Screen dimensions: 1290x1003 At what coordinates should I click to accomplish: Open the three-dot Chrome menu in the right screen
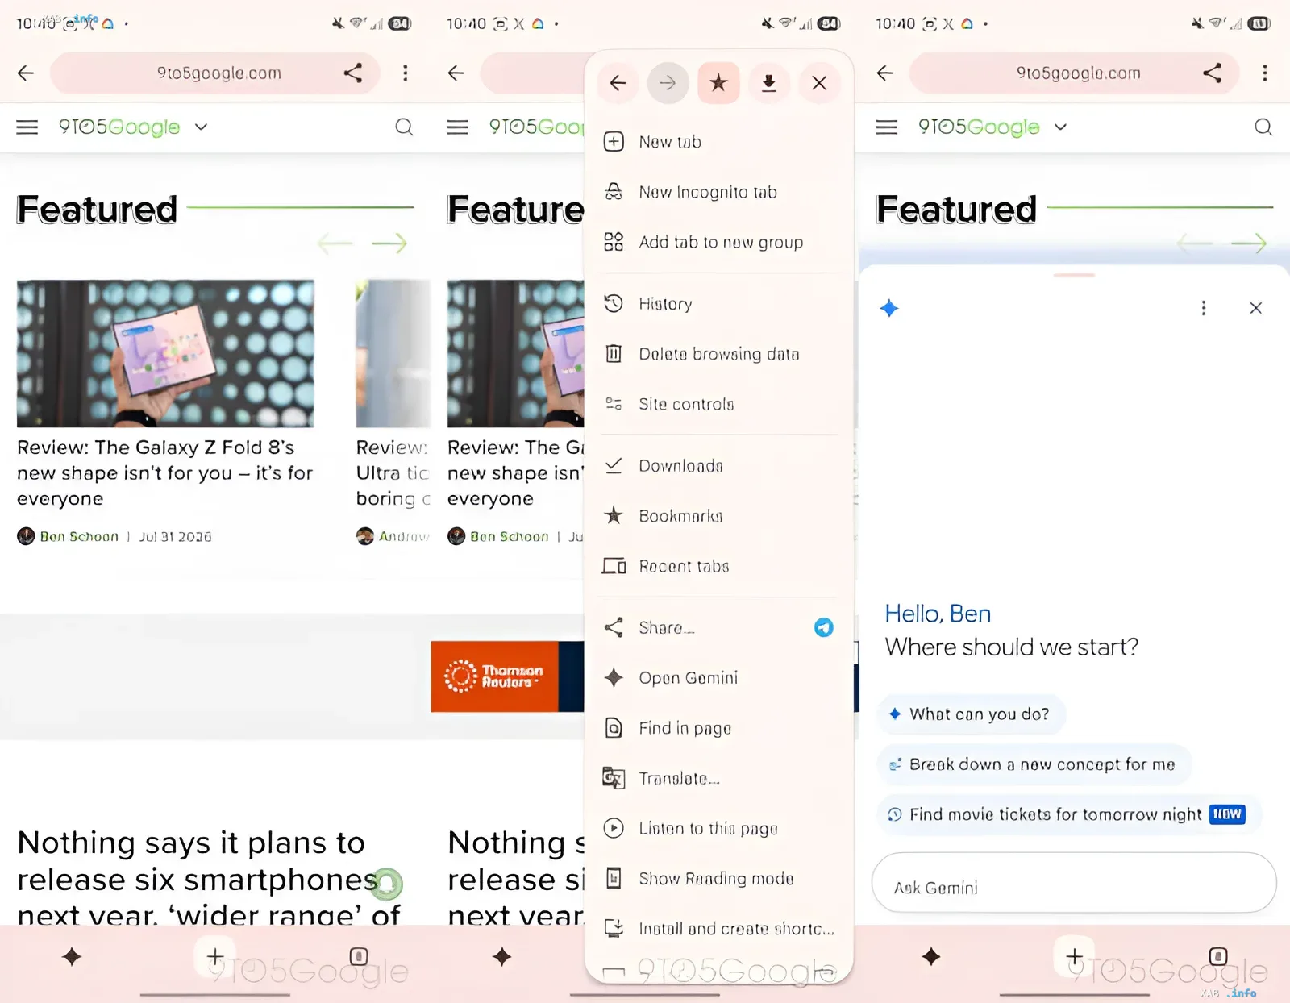pos(1264,73)
